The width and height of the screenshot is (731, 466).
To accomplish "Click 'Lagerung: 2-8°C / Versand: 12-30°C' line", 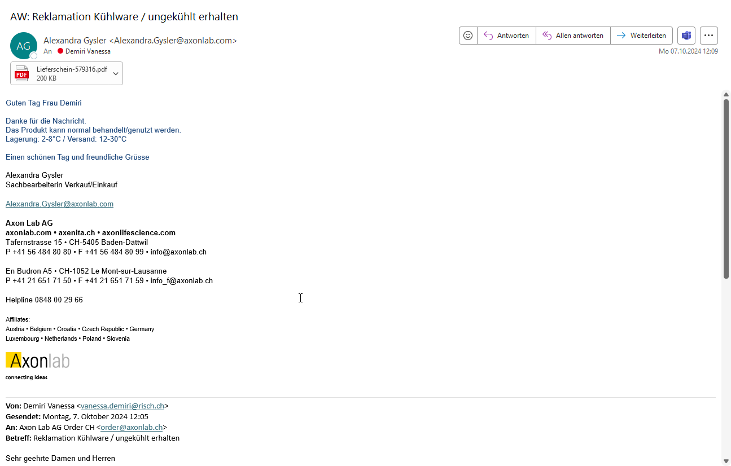I will [66, 139].
